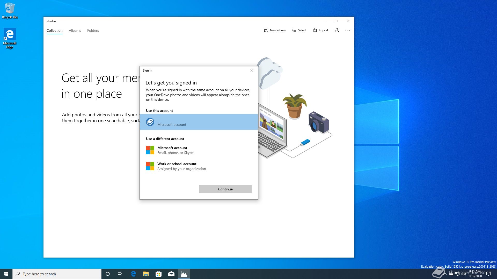The image size is (497, 279).
Task: Minimize the Photos window
Action: [324, 21]
